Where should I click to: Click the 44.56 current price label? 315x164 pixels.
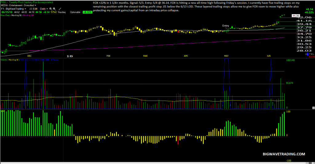pyautogui.click(x=296, y=15)
